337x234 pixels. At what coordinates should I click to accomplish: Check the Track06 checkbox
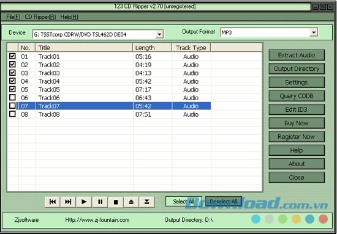(12, 98)
